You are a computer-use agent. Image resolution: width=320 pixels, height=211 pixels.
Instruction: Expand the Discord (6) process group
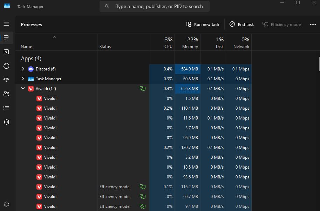[x=23, y=69]
